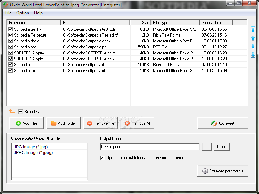Toggle checkbox for Softpedia Tested.rtf
The height and width of the screenshot is (194, 259).
(x=10, y=35)
